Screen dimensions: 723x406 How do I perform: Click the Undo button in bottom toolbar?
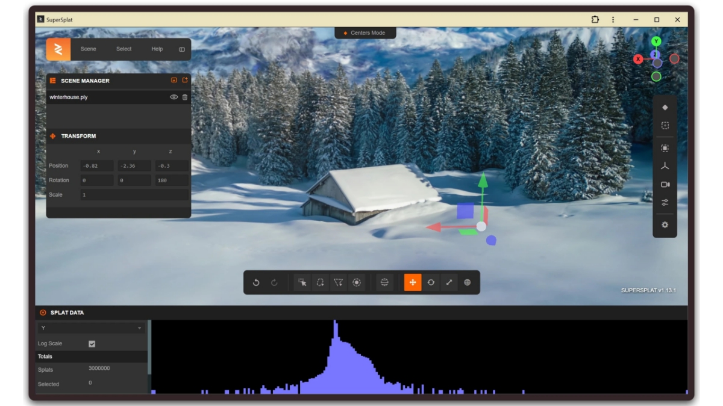click(x=256, y=282)
